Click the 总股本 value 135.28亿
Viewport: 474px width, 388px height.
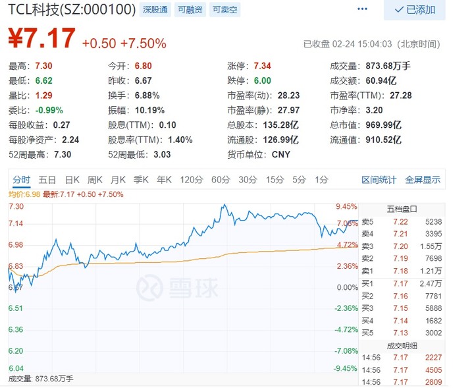click(280, 125)
